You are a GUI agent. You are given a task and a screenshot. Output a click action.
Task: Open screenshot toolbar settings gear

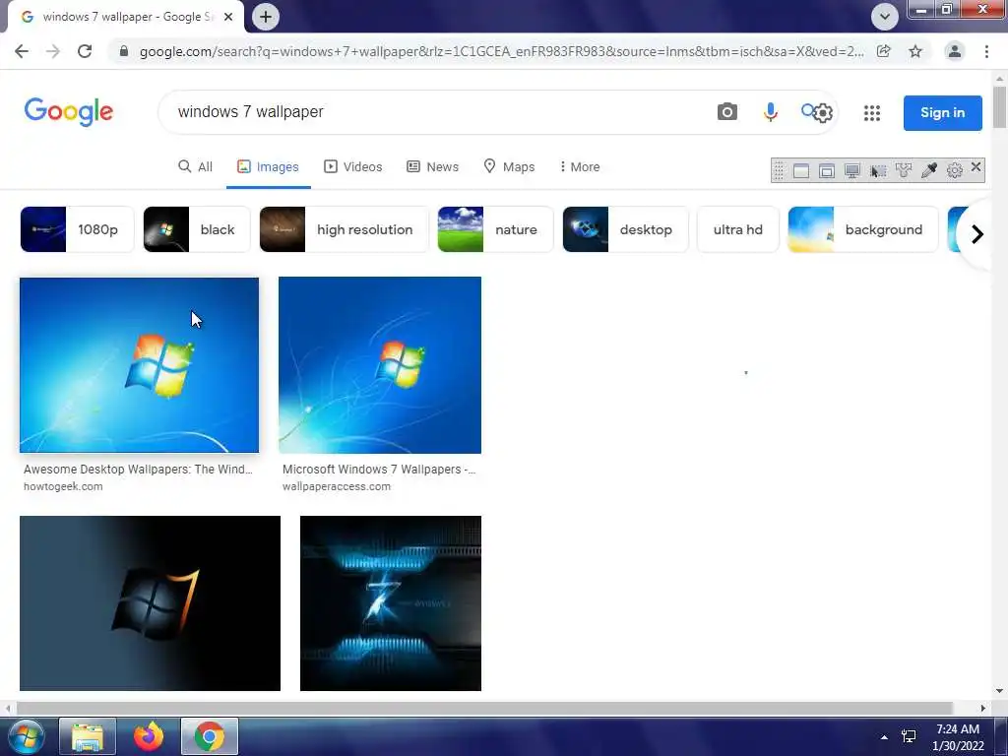tap(955, 170)
